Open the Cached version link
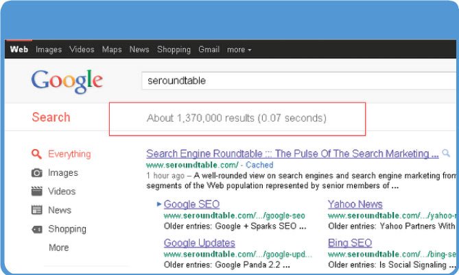The height and width of the screenshot is (275, 459). click(x=259, y=165)
